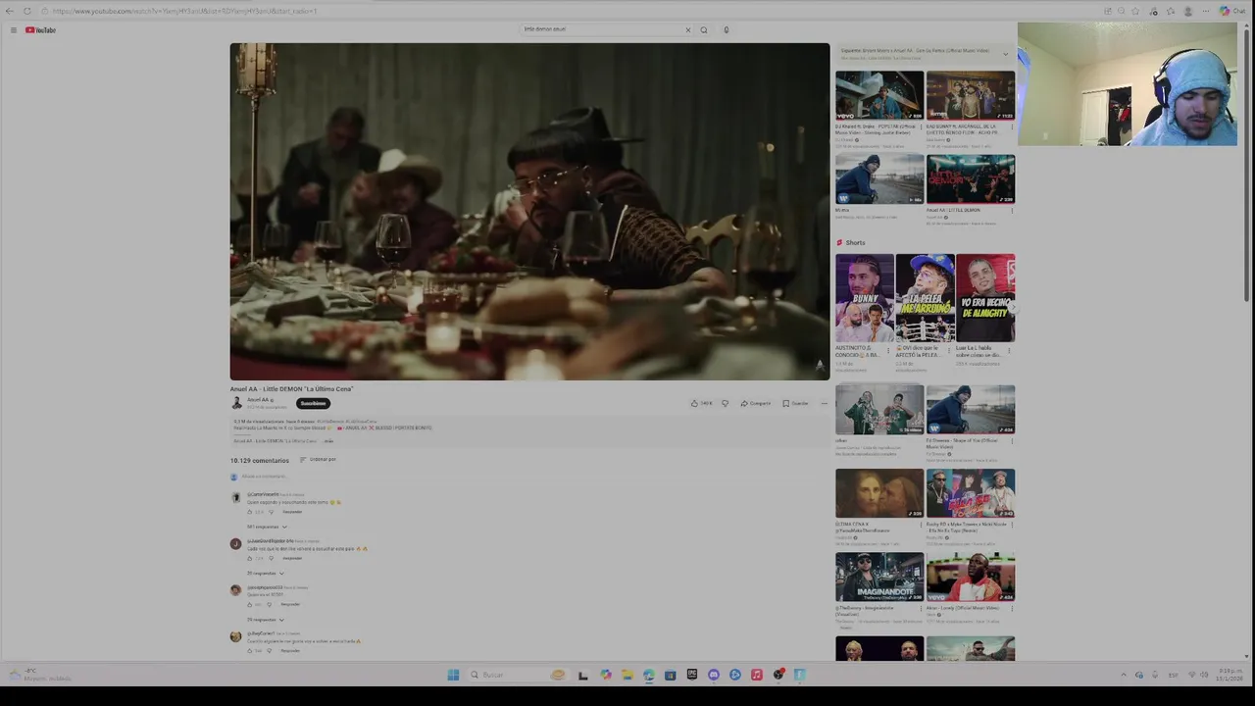
Task: Expand 561 replies under first comment
Action: 266,527
